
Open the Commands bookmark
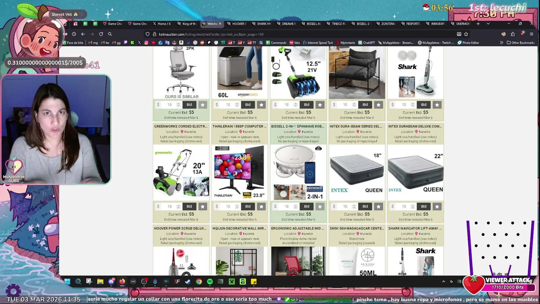276,43
